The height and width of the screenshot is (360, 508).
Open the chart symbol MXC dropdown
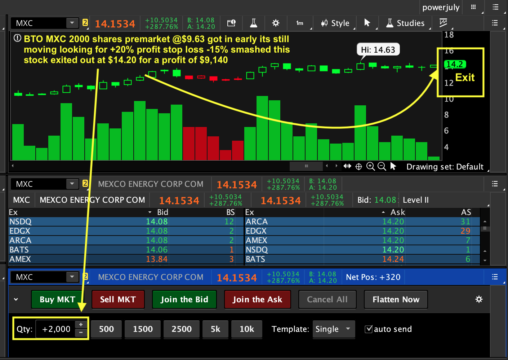point(72,23)
